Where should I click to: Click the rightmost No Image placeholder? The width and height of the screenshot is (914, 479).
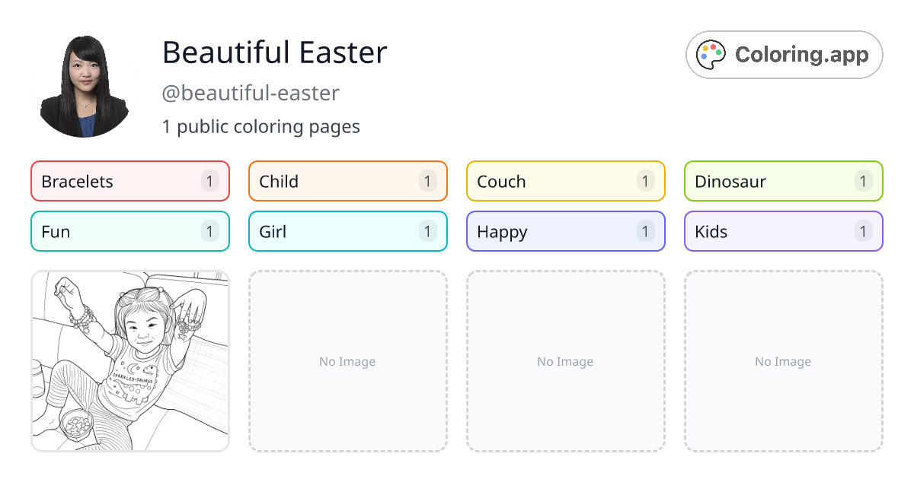point(783,361)
